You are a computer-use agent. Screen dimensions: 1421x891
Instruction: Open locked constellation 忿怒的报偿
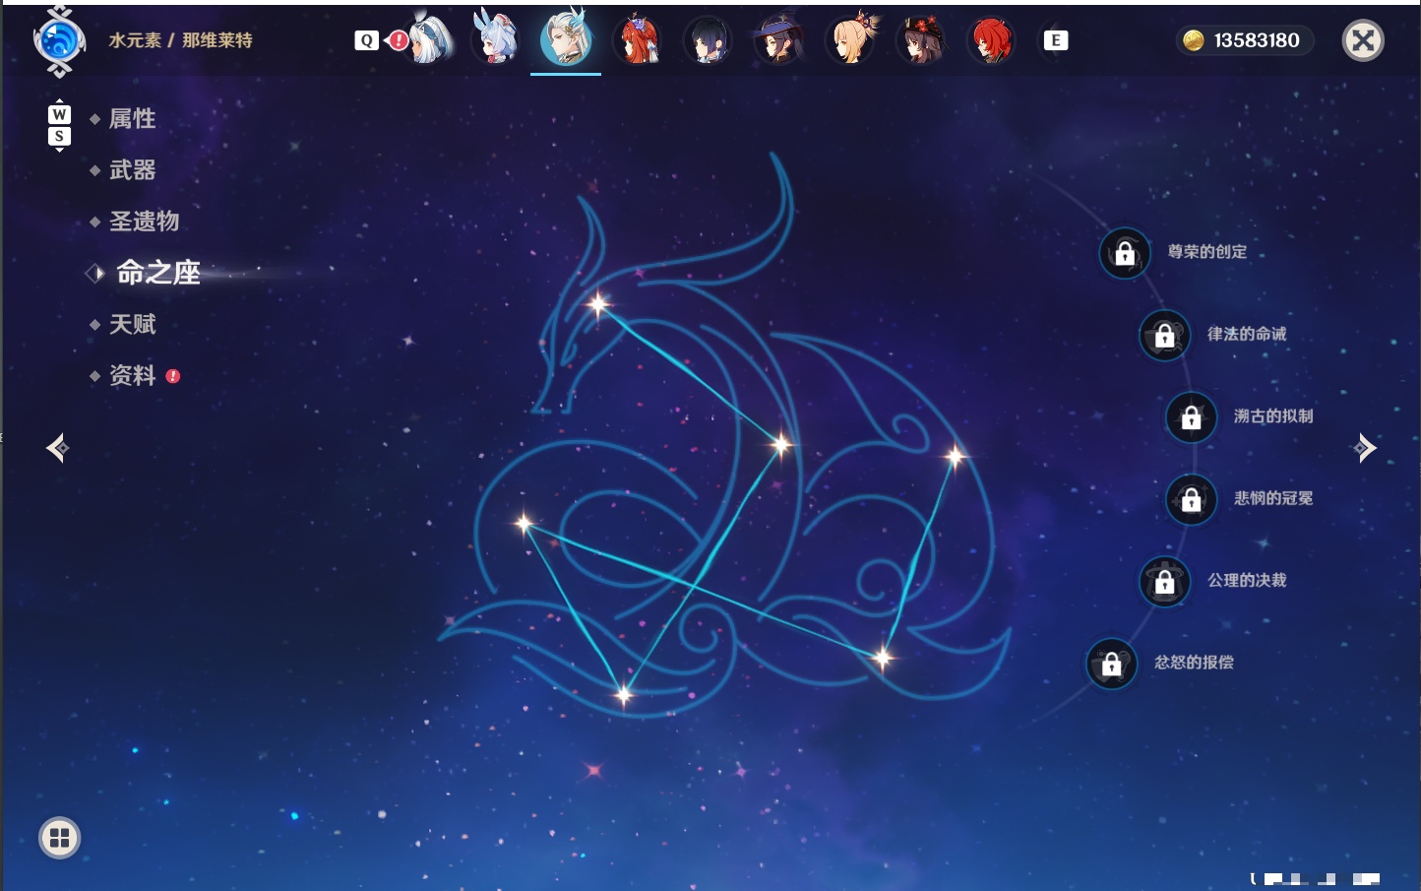1111,663
